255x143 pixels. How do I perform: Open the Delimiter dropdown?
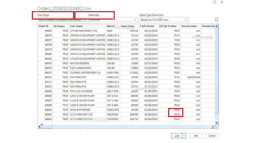tap(113, 20)
